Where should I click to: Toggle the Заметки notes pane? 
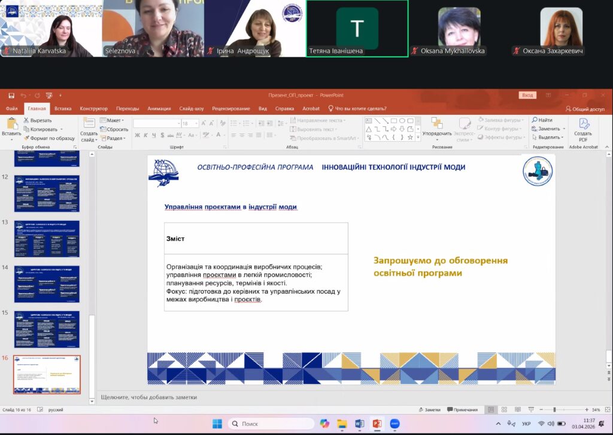429,410
